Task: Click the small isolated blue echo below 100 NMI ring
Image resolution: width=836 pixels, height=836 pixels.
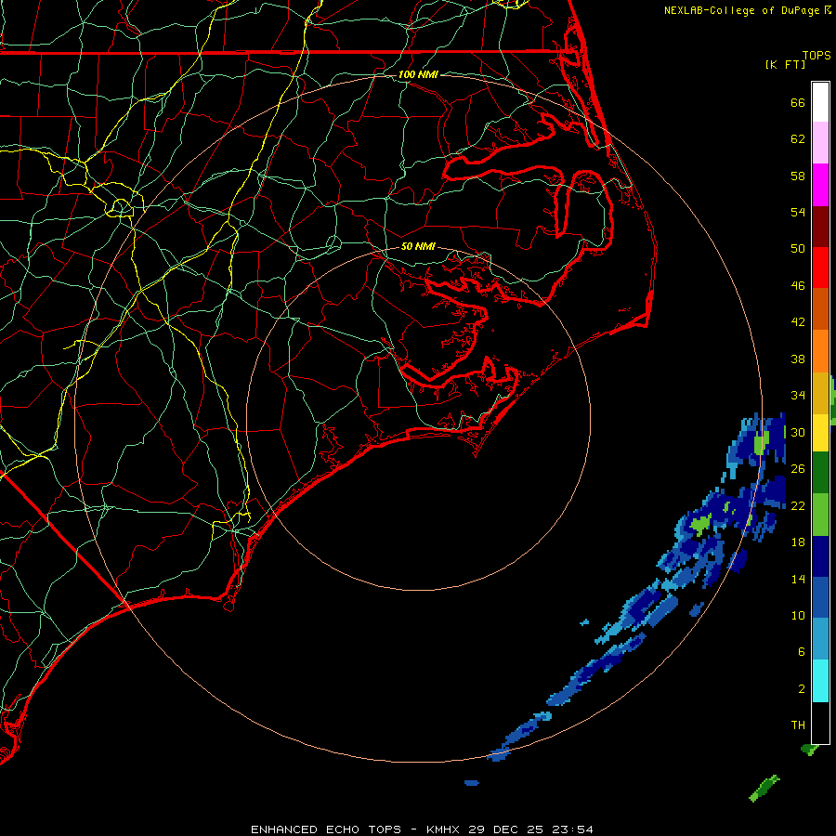Action: (x=471, y=783)
